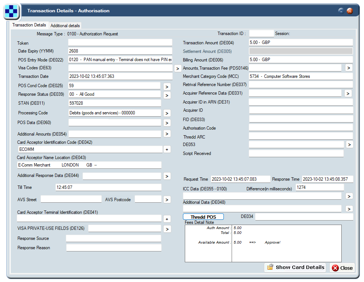Viewport: 364px width, 282px height.
Task: Click the Response Source field
Action: pos(113,238)
